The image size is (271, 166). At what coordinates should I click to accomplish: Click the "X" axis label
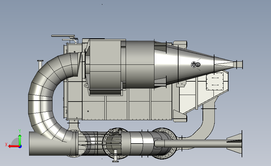click(6, 145)
